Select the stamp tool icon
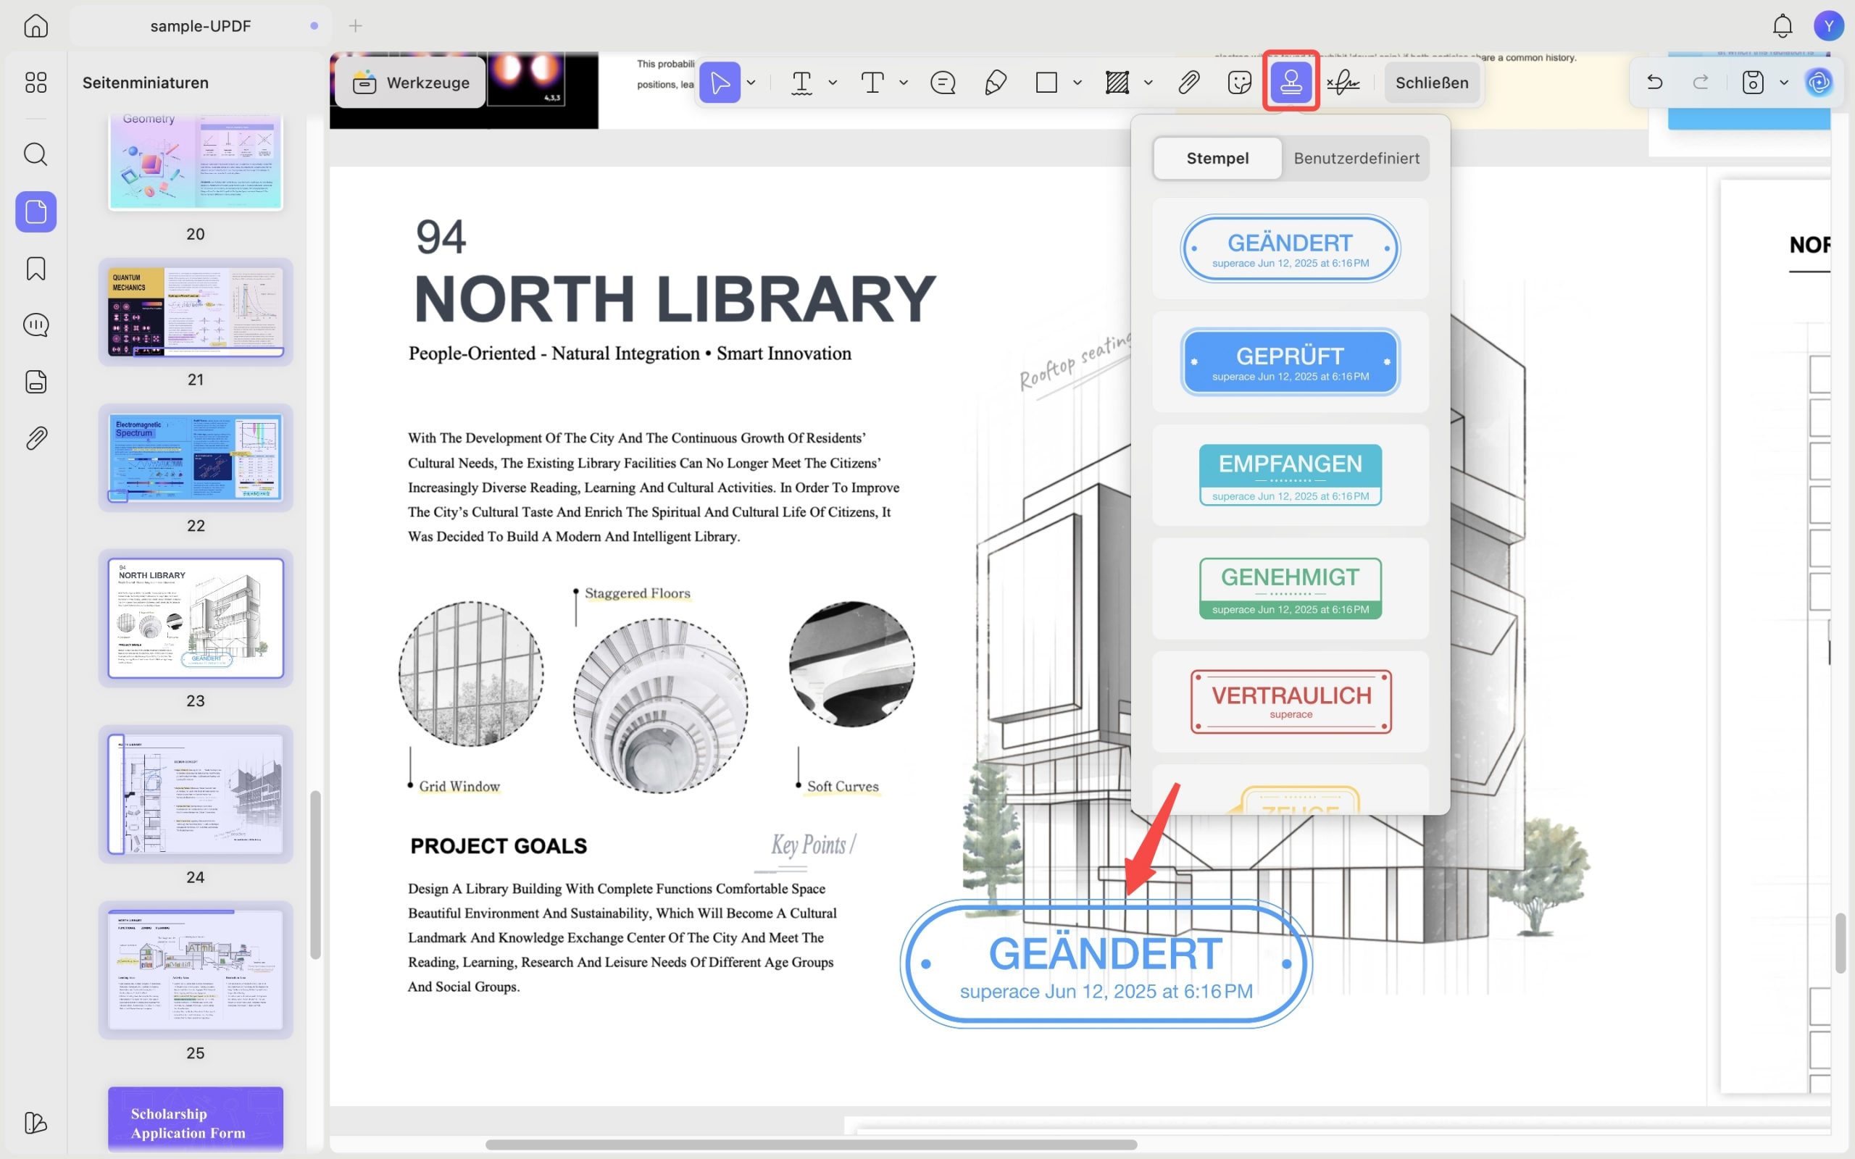This screenshot has width=1855, height=1159. pos(1291,82)
